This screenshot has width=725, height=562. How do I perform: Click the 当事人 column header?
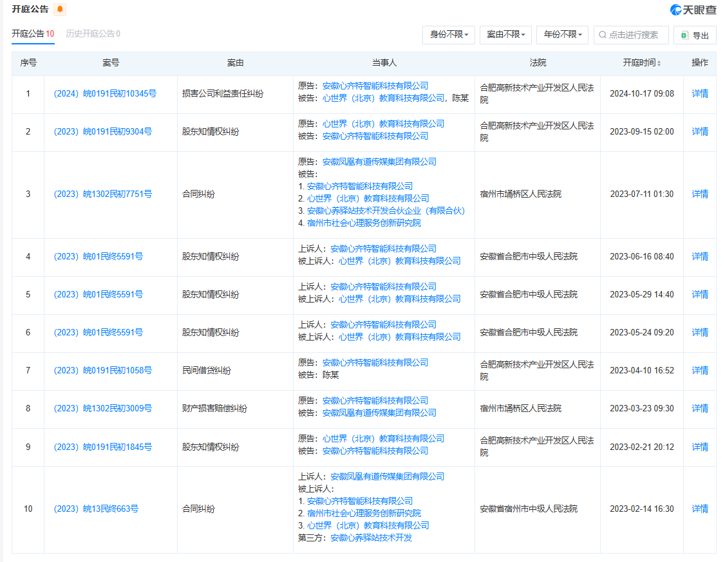pos(384,63)
